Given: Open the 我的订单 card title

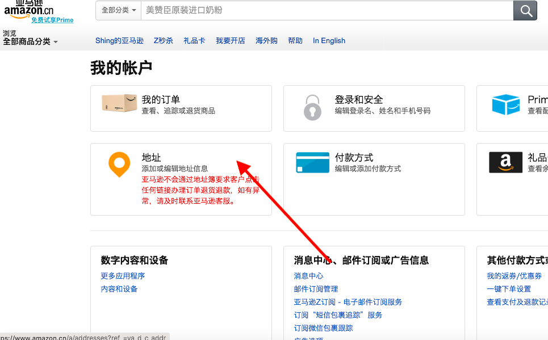Looking at the screenshot, I should coord(161,99).
